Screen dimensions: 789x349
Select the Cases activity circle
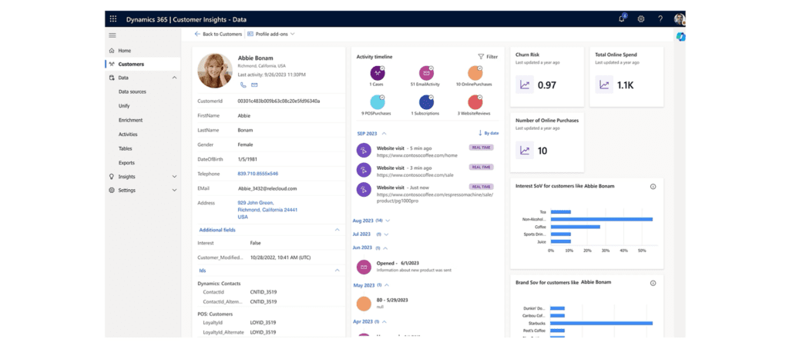[x=378, y=73]
